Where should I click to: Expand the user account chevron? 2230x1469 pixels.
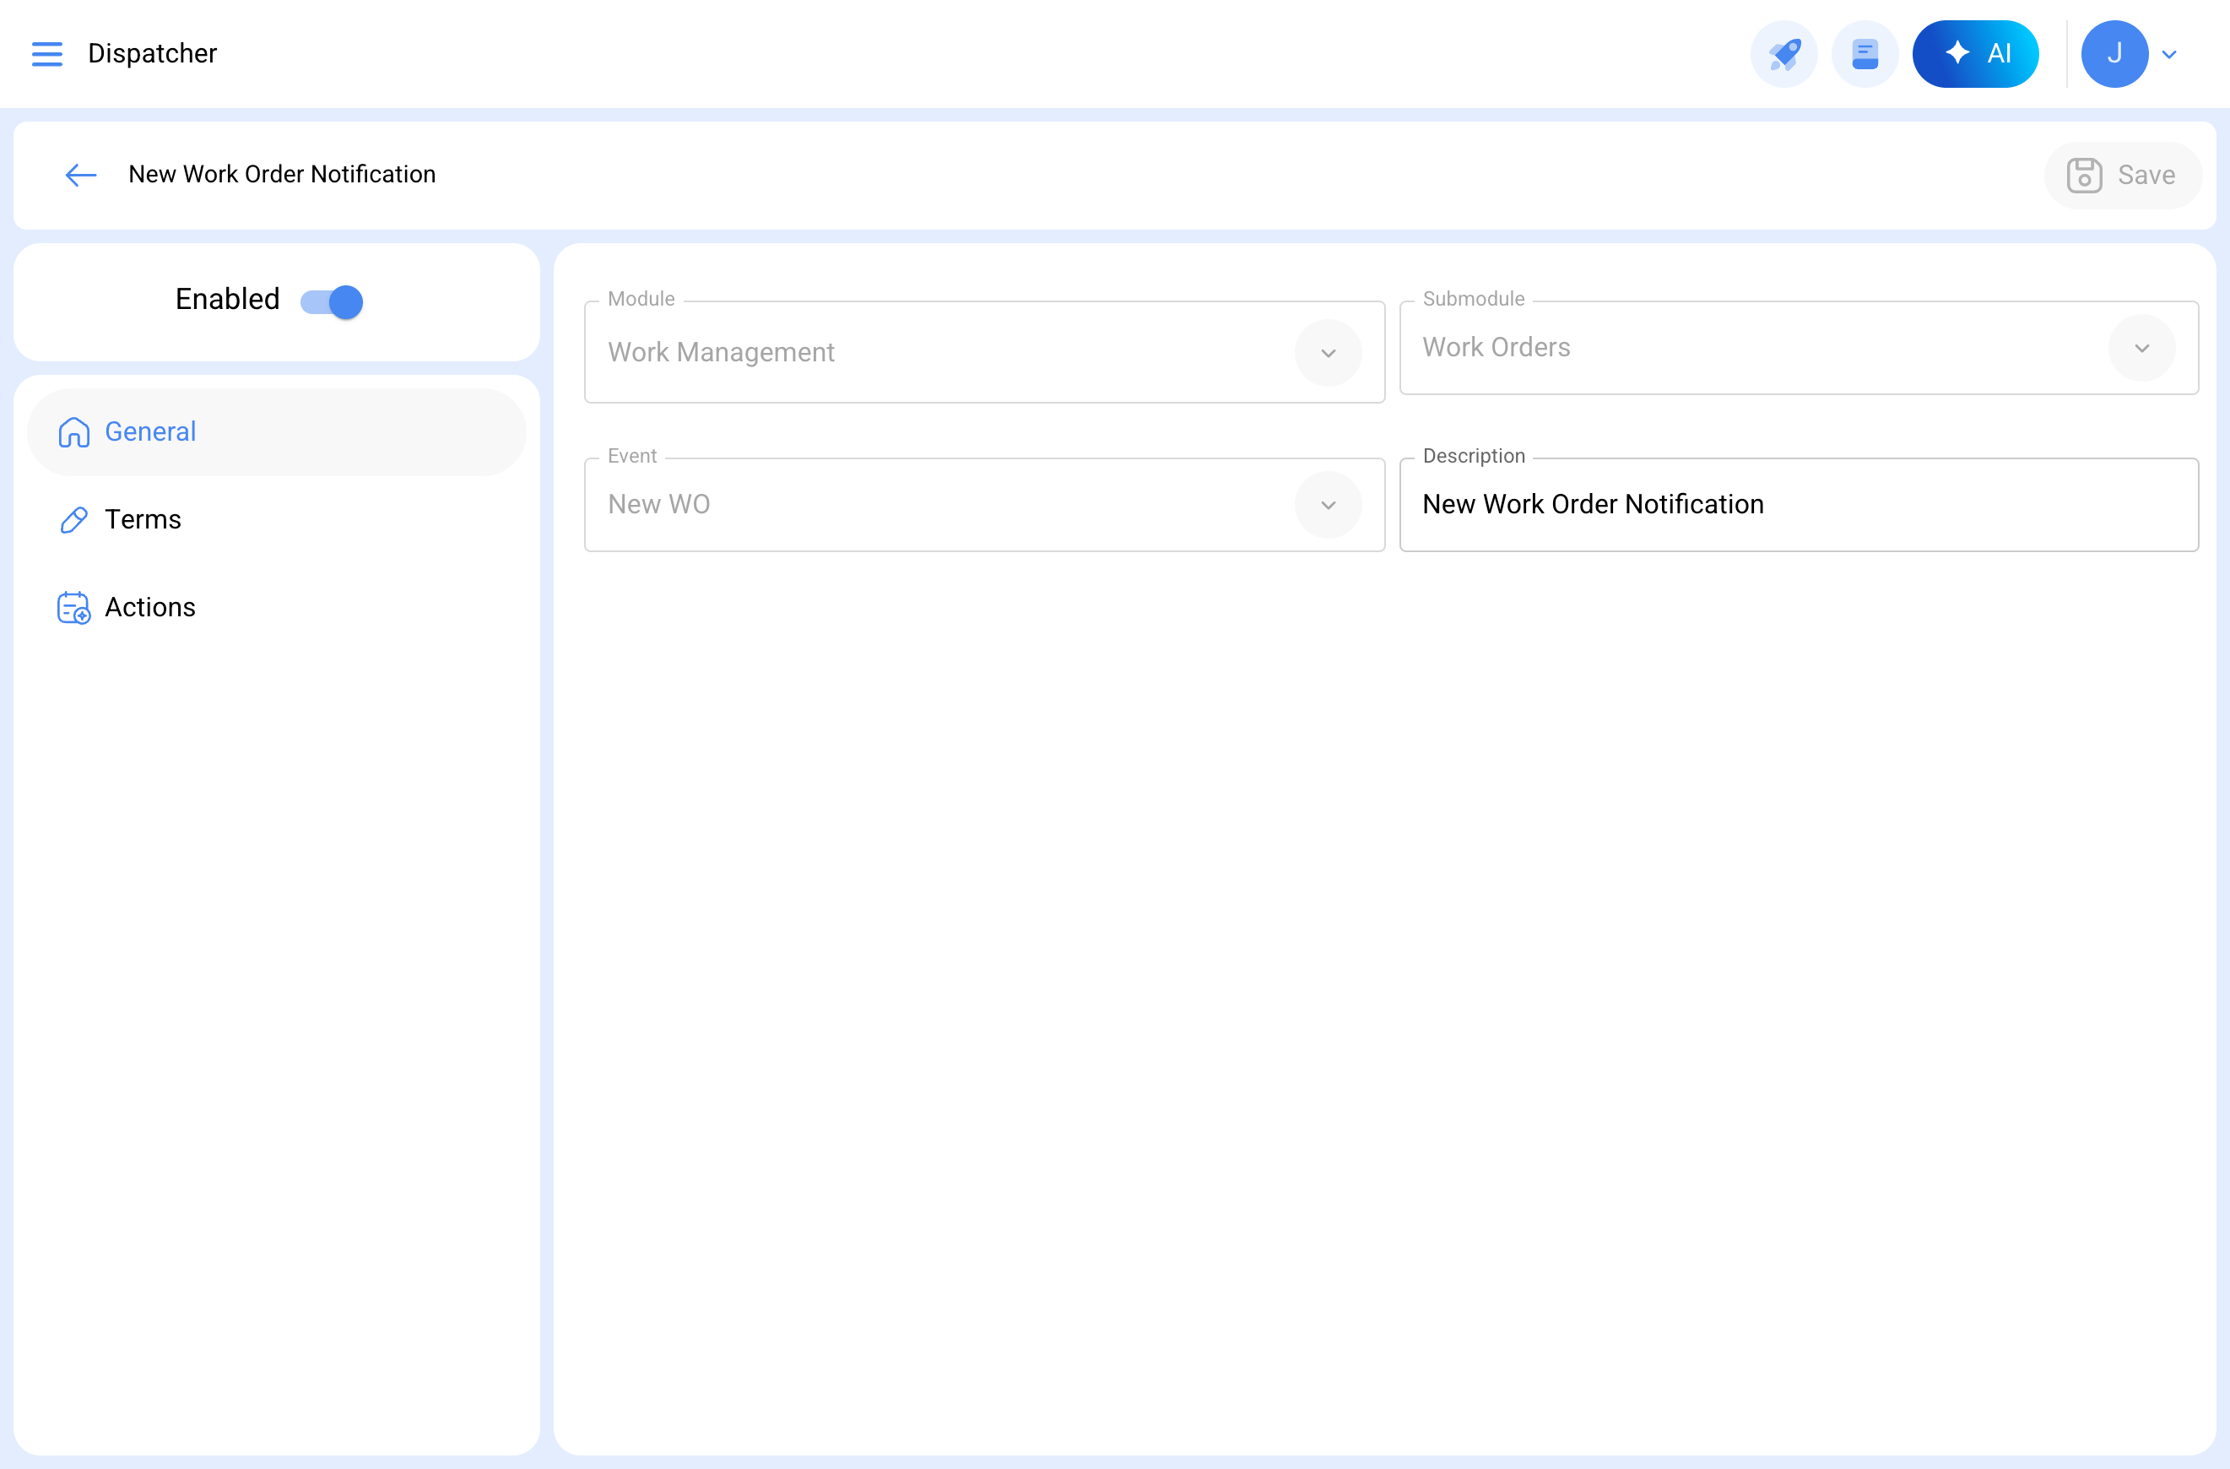pyautogui.click(x=2169, y=54)
